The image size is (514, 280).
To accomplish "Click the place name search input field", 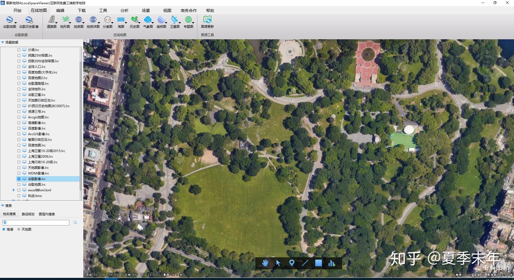I will coord(36,223).
